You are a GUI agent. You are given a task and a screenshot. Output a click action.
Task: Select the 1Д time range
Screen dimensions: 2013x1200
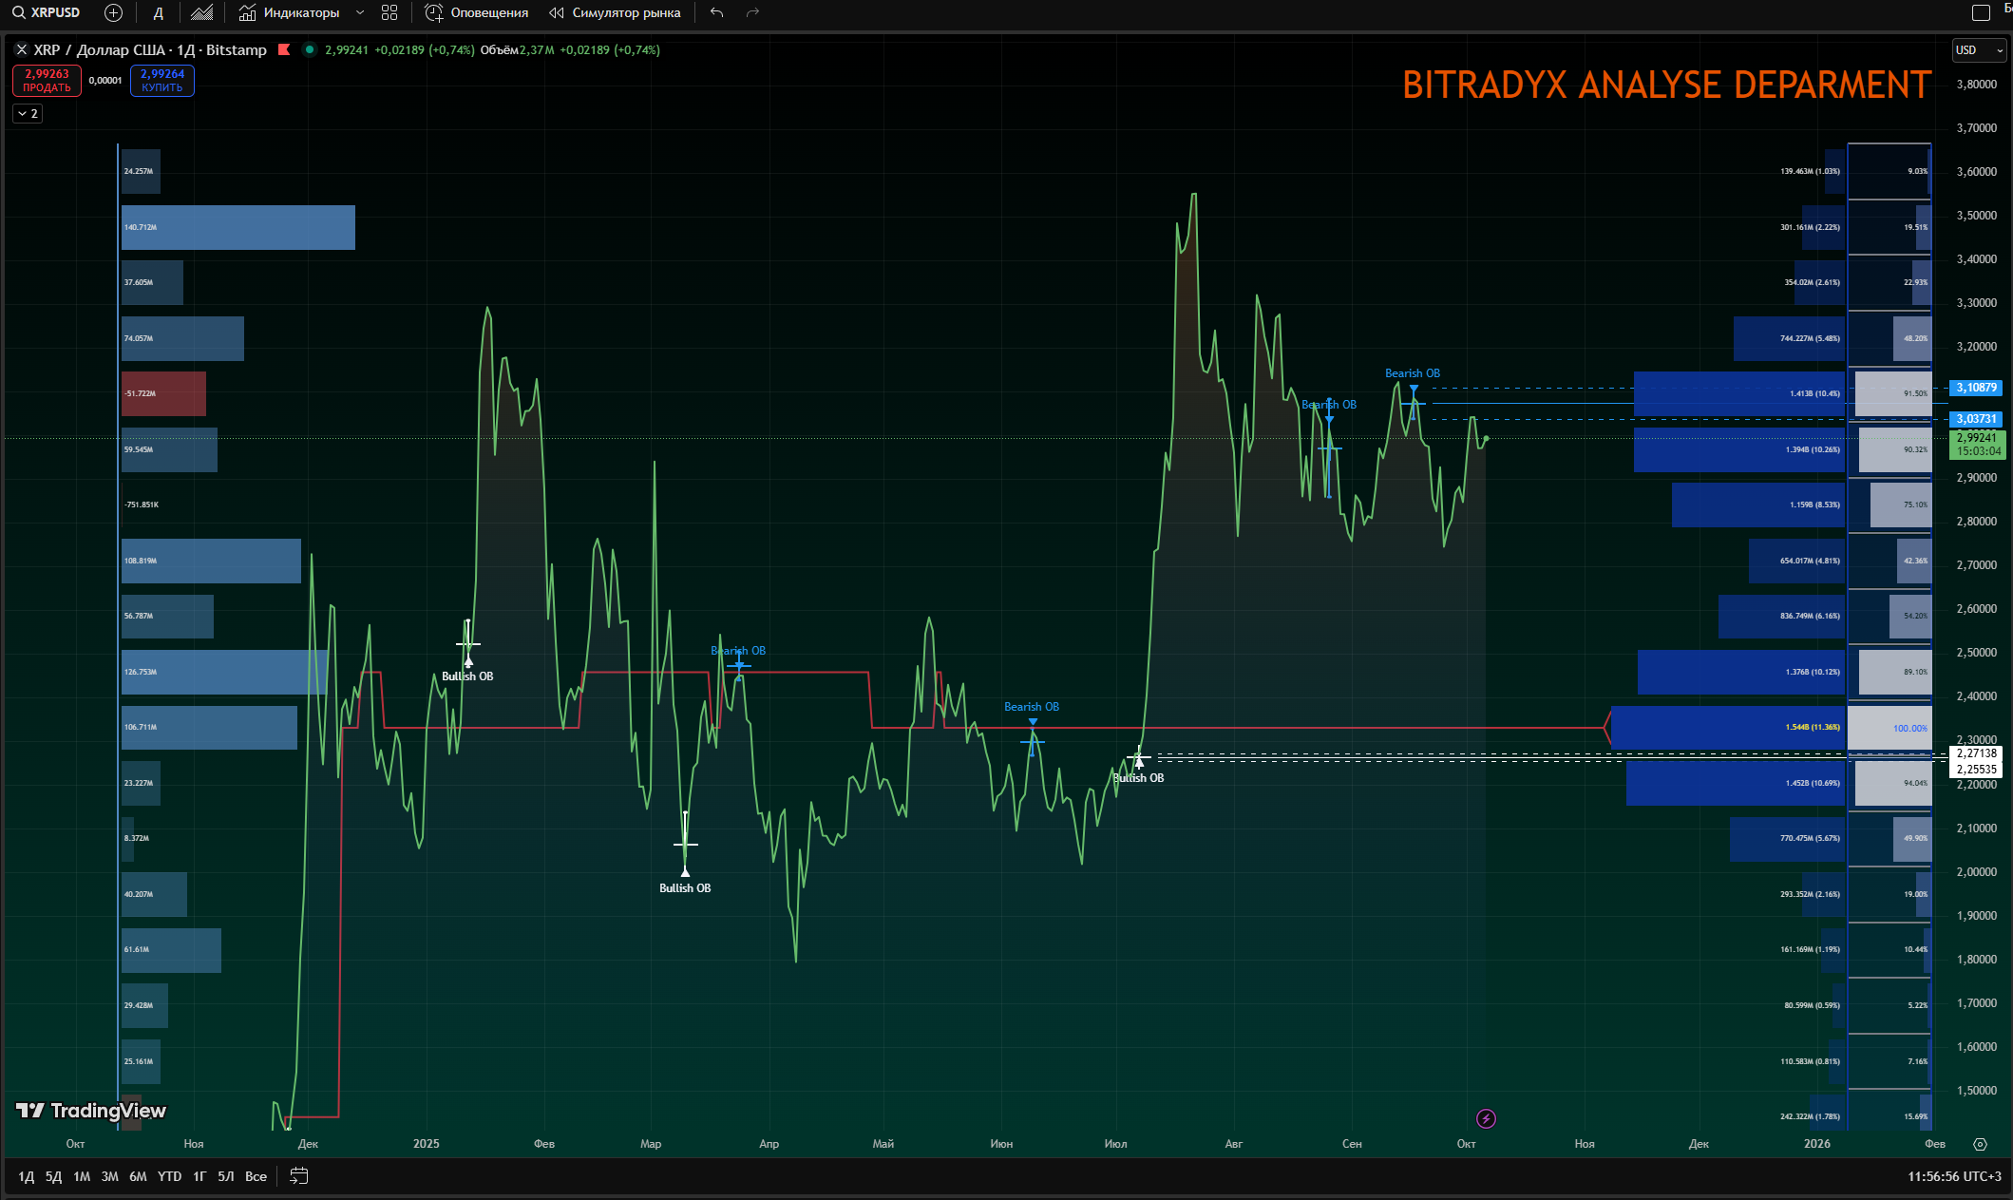click(27, 1176)
